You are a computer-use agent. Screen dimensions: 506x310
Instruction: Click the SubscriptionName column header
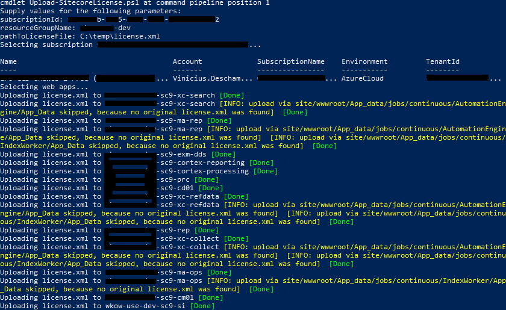(x=291, y=61)
